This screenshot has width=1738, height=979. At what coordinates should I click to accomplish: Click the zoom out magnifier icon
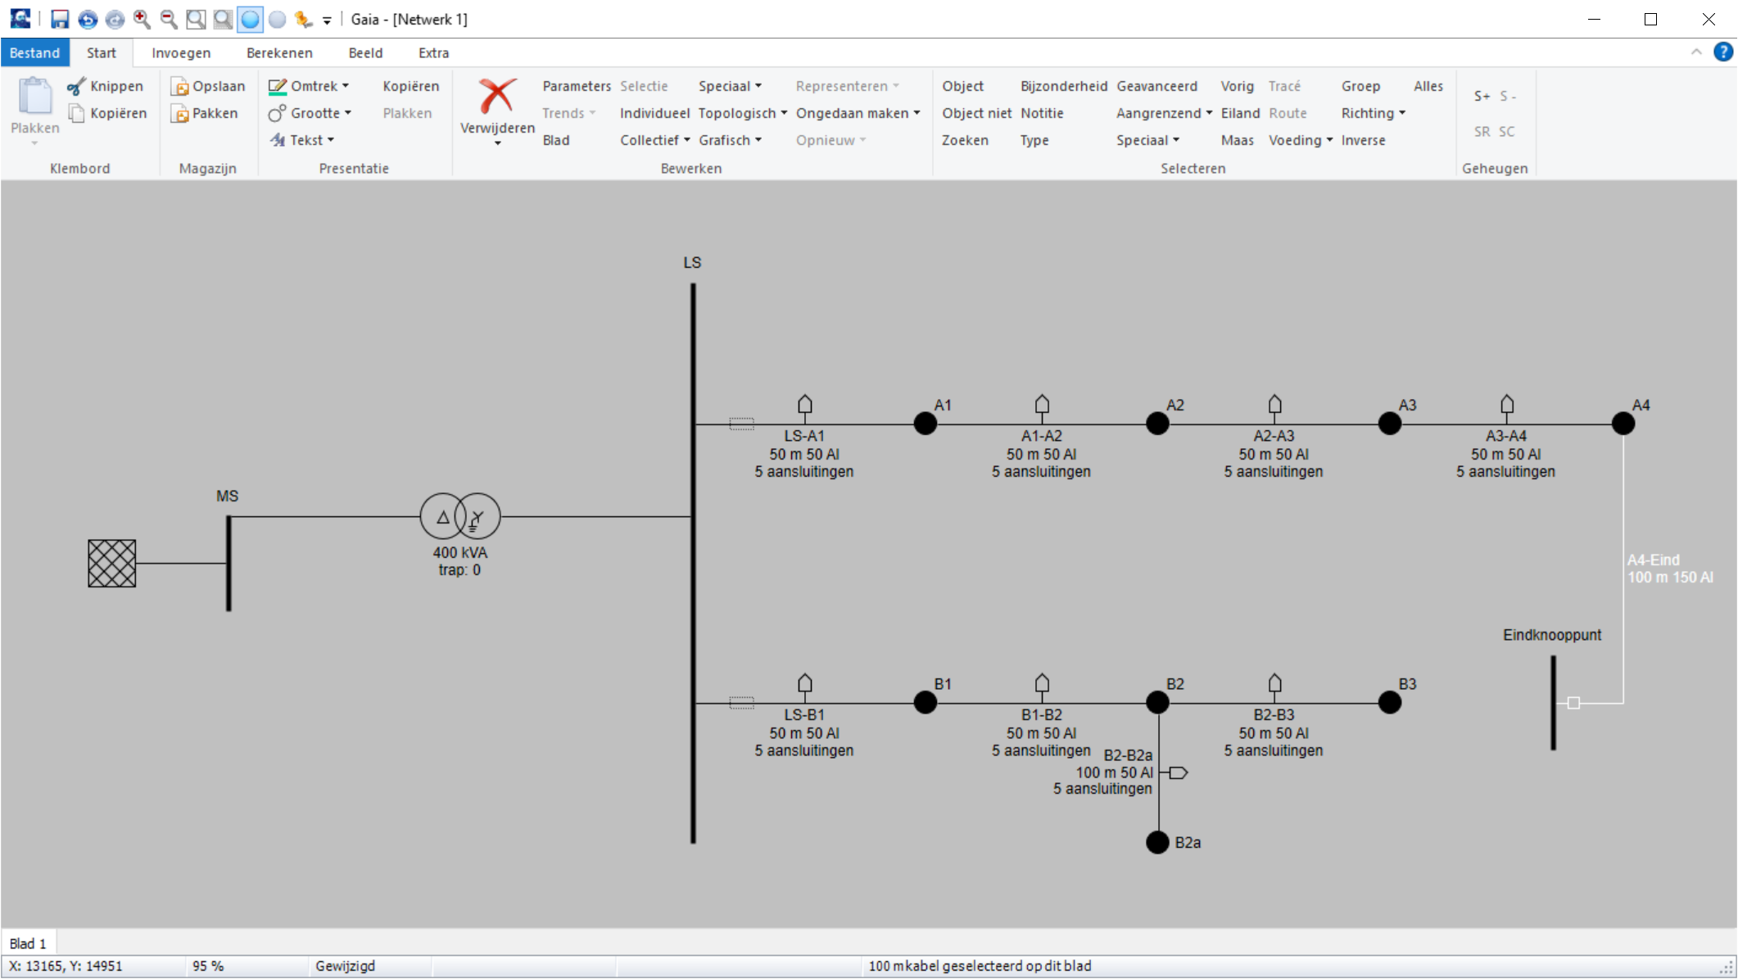coord(169,19)
